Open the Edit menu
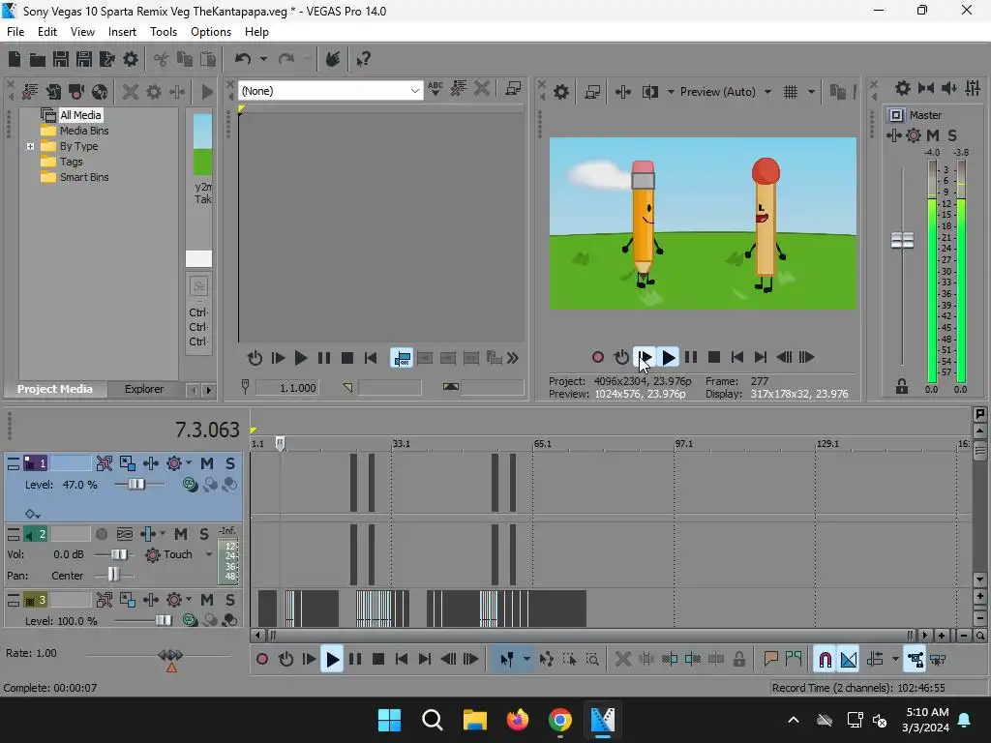Image resolution: width=991 pixels, height=743 pixels. [46, 32]
